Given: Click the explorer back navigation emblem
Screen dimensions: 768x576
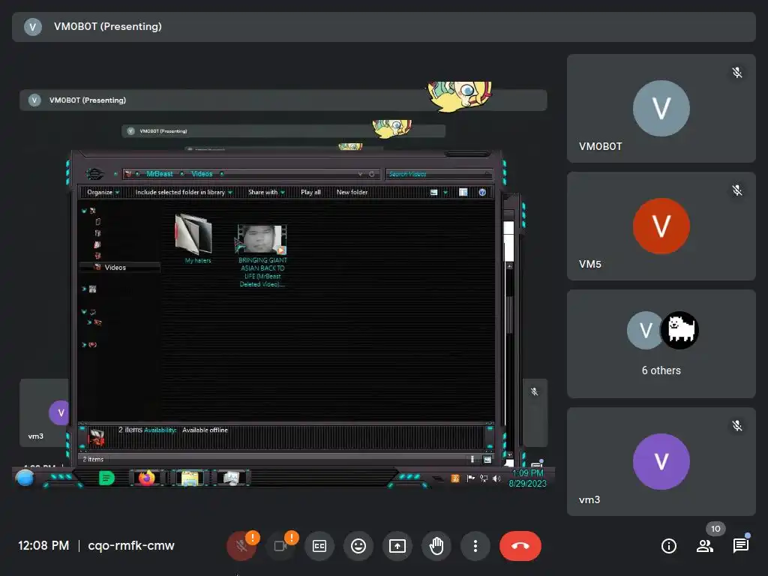Looking at the screenshot, I should 94,174.
